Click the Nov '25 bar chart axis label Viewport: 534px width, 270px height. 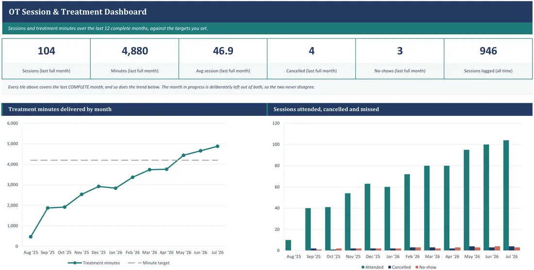tap(353, 257)
